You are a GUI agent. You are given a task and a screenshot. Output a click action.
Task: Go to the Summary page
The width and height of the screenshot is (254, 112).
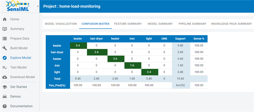click(x=17, y=29)
